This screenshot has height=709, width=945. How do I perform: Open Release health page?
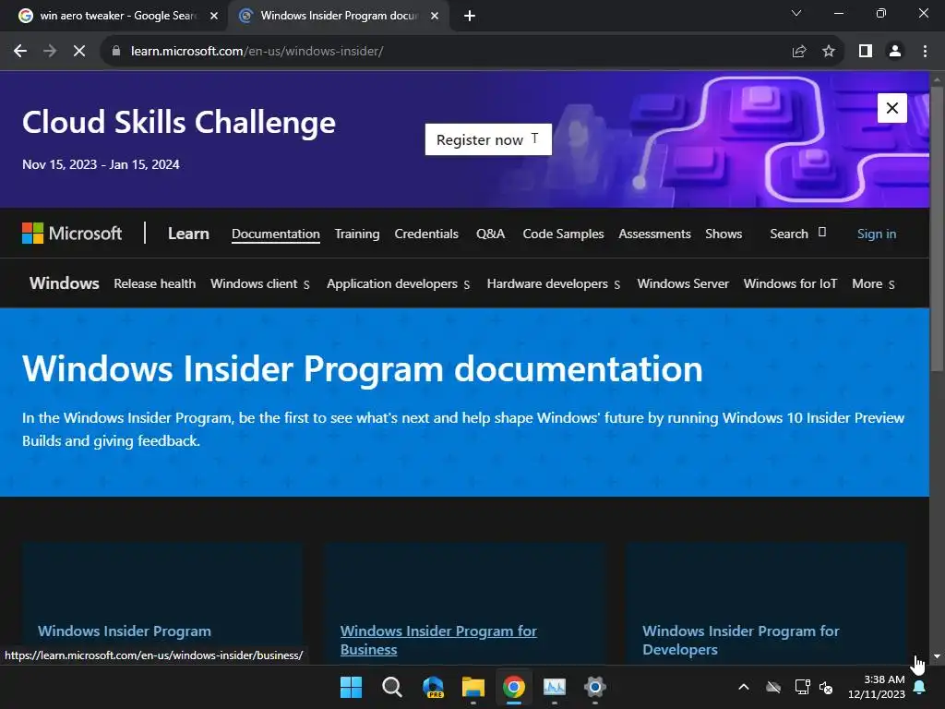click(154, 284)
